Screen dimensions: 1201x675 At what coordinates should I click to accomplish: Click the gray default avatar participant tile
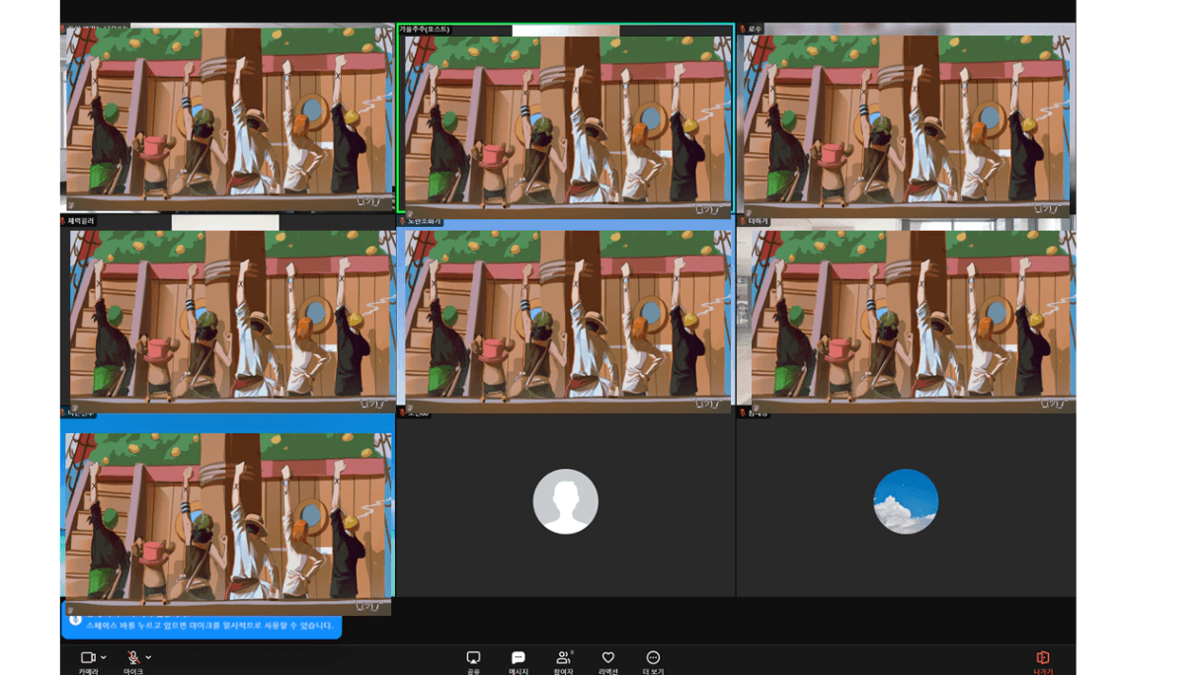pos(566,501)
